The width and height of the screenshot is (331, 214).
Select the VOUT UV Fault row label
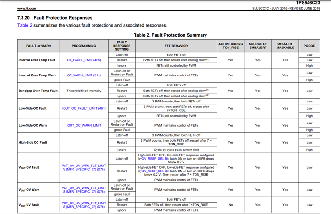point(29,205)
